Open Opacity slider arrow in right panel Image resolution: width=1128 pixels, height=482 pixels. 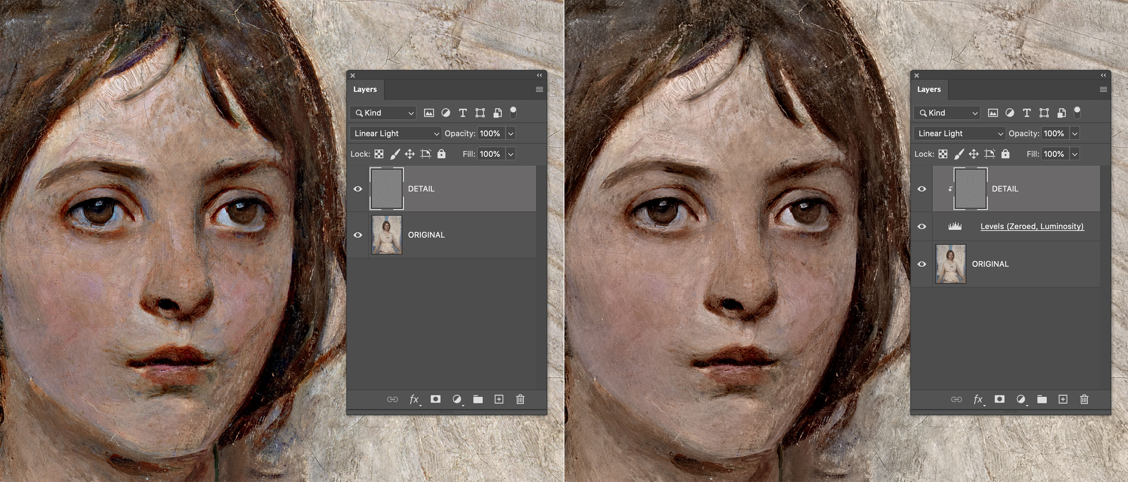click(1075, 133)
